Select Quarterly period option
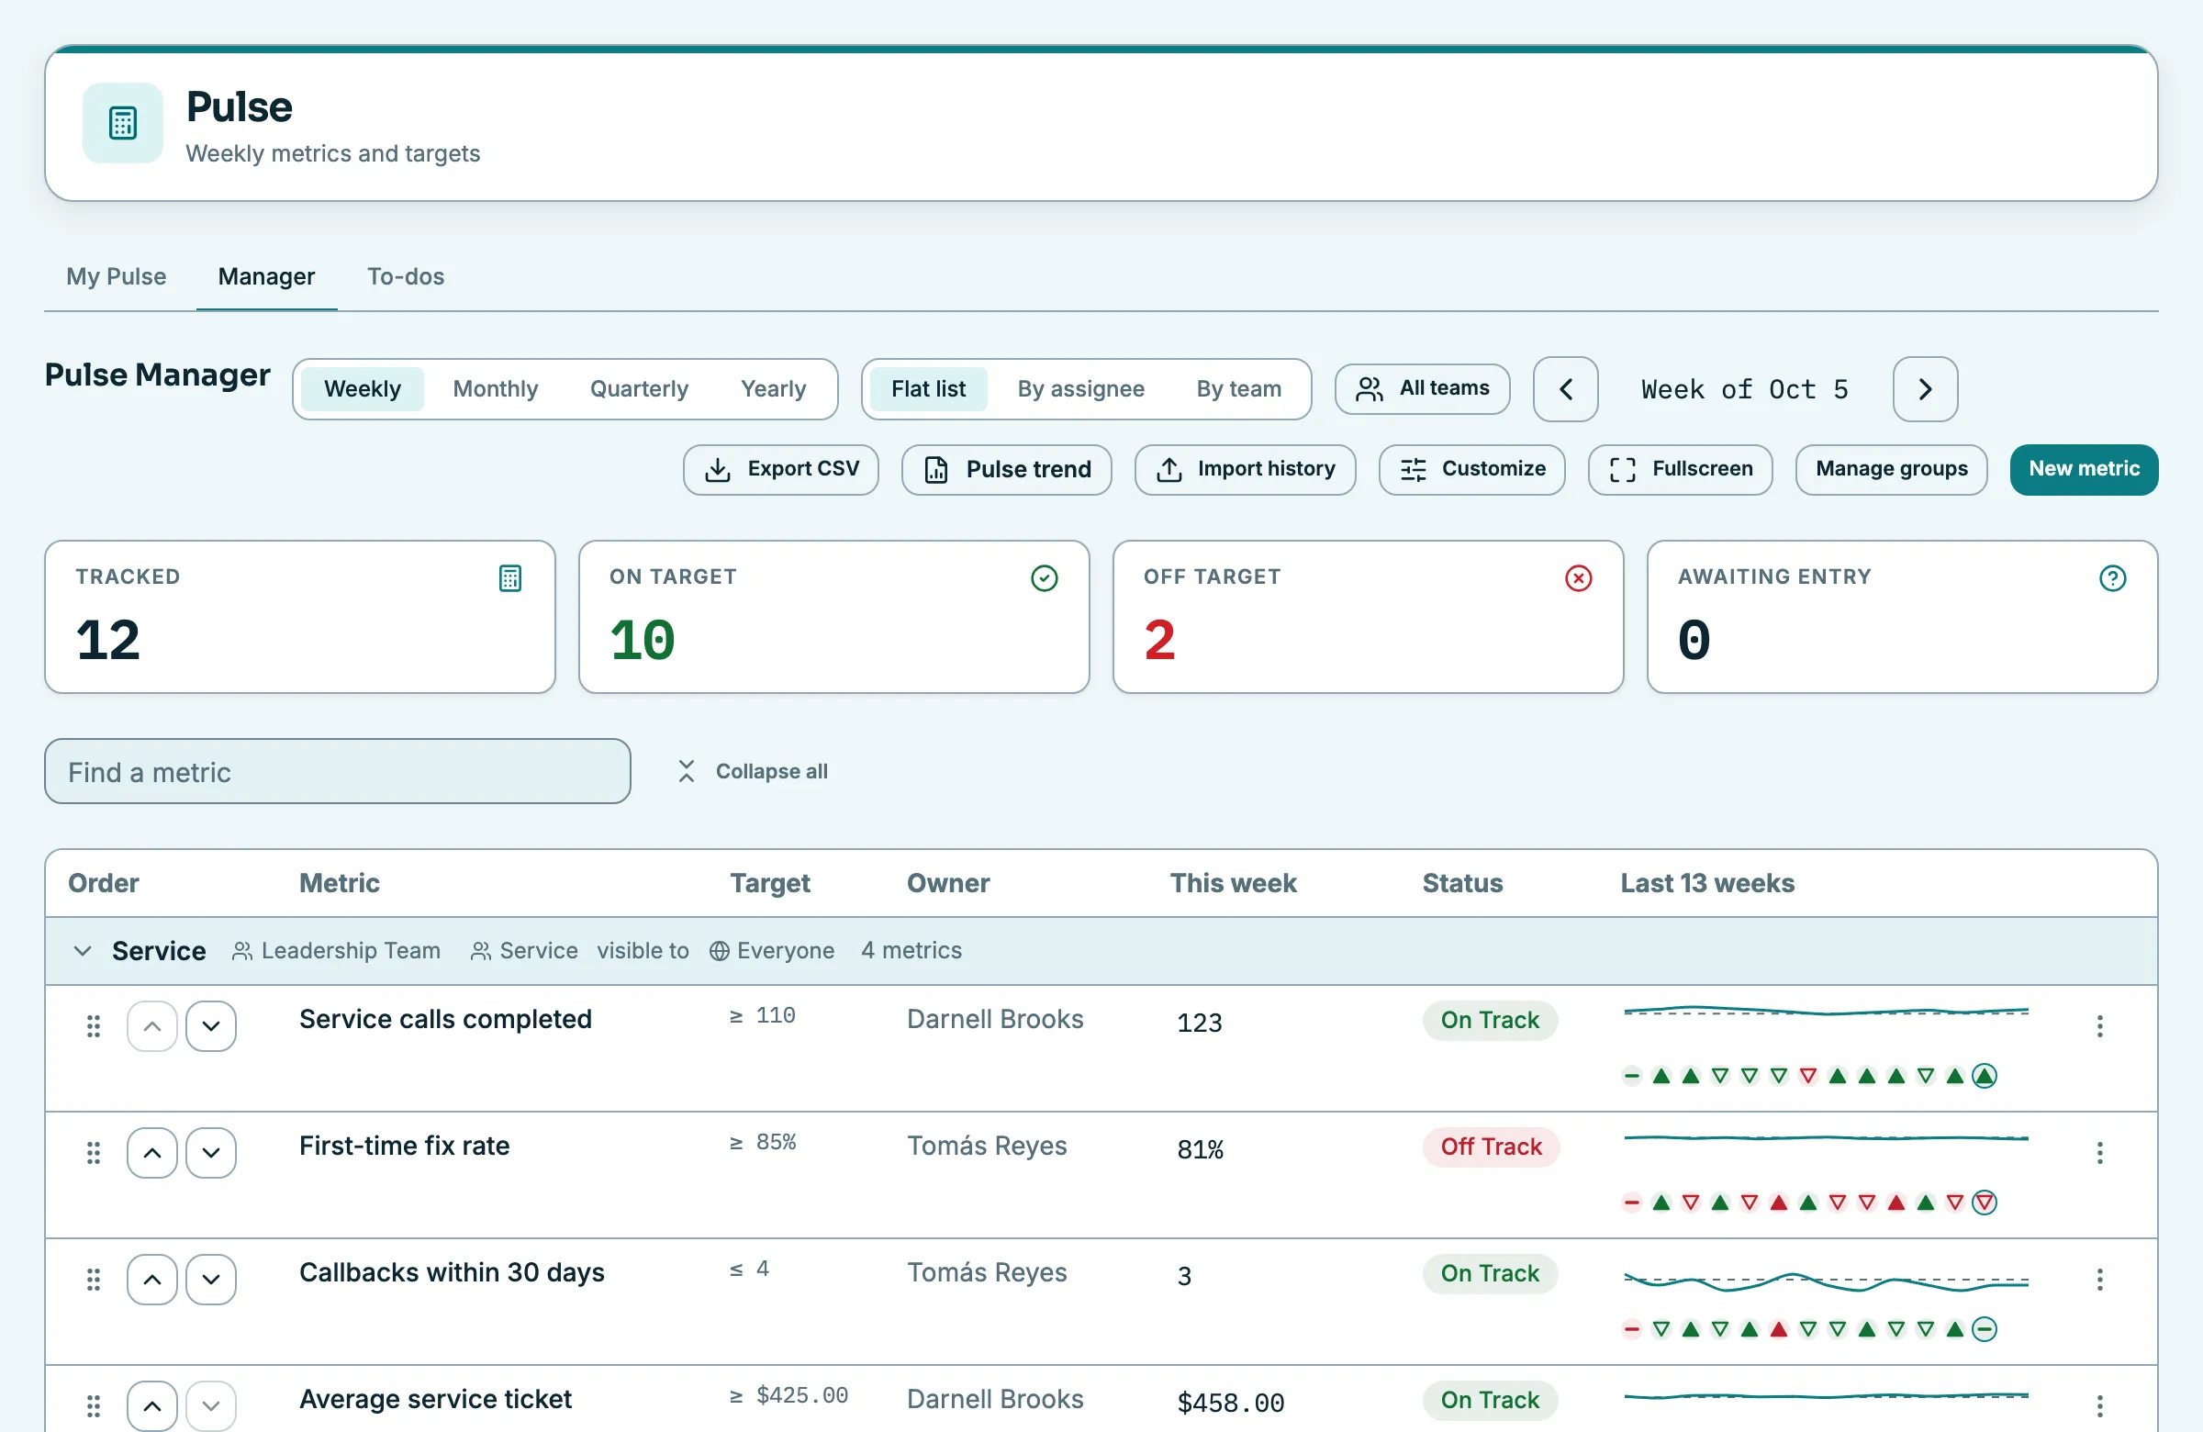Screen dimensions: 2203x1432 (x=639, y=389)
